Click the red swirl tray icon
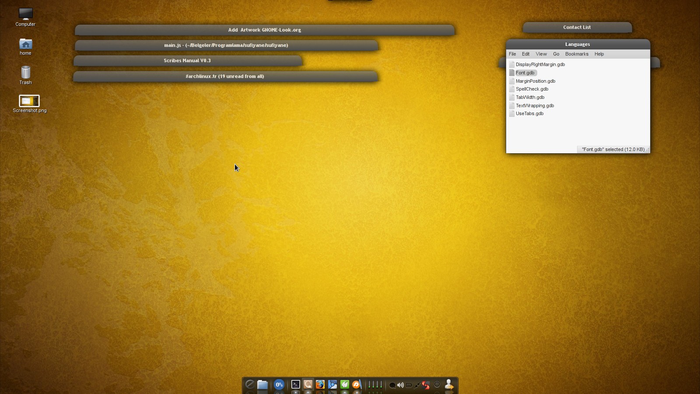 pyautogui.click(x=426, y=385)
